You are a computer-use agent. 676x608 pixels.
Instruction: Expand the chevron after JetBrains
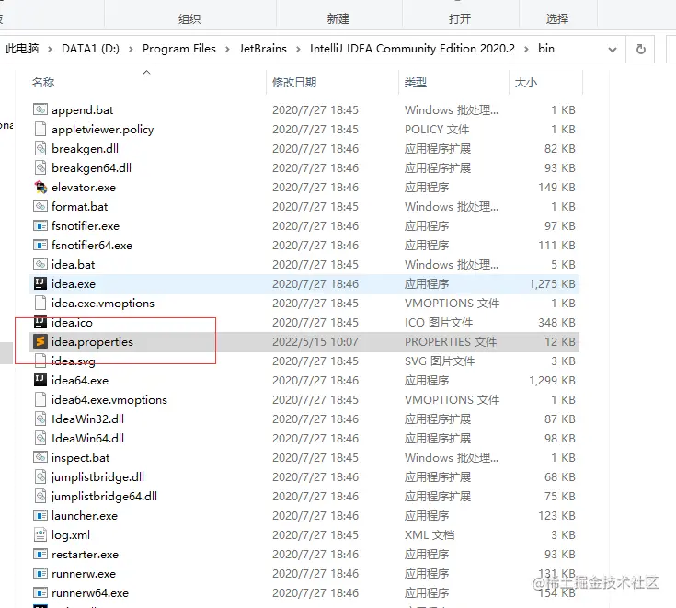coord(298,49)
